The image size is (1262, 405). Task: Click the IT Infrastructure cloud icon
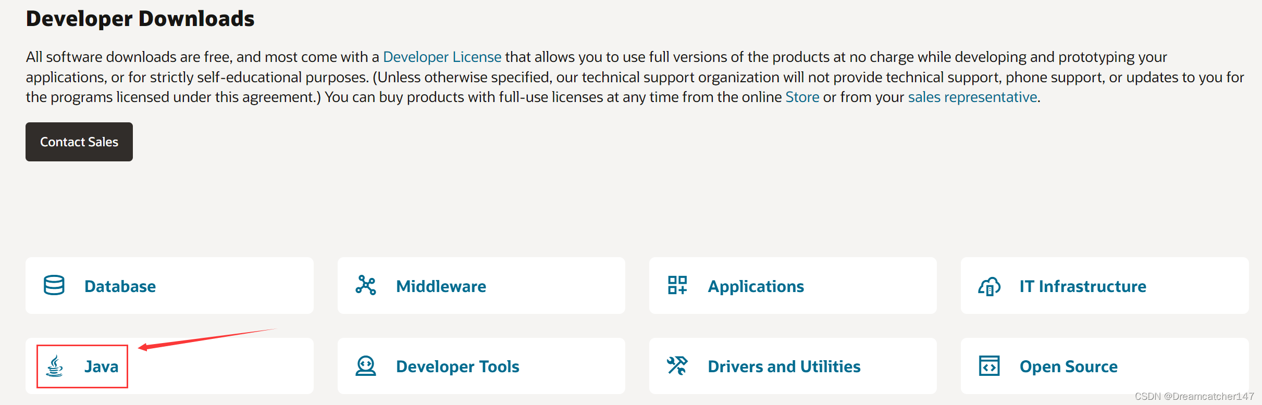[x=989, y=286]
